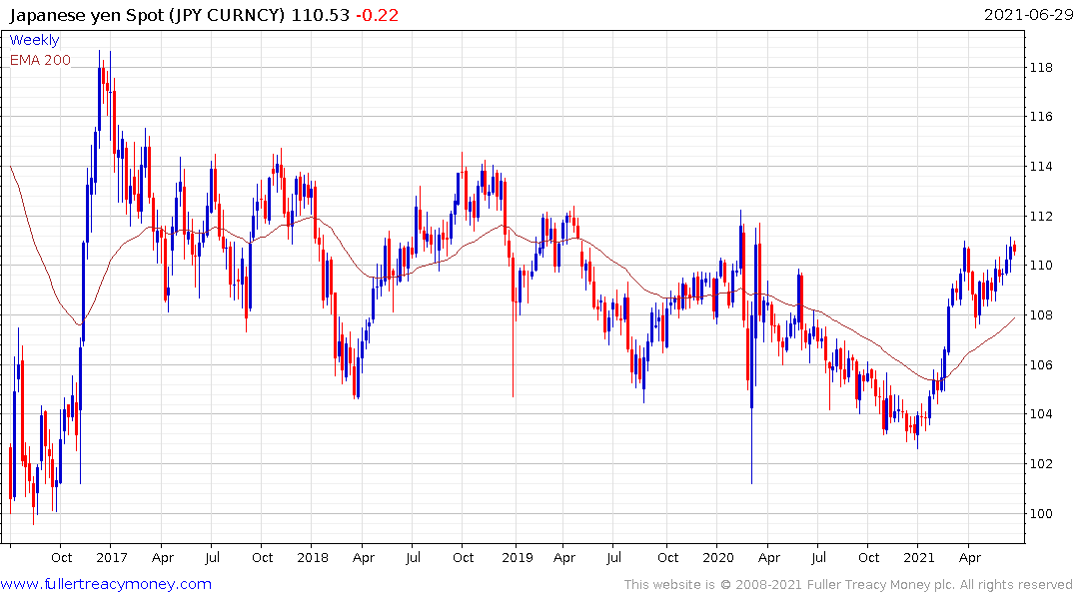Click the 104 price axis label
The height and width of the screenshot is (599, 1074).
(x=1041, y=414)
